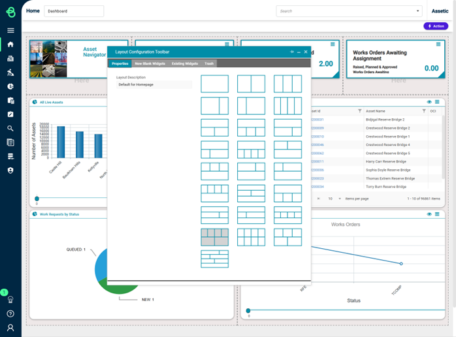
Task: Pin the Layout Configuration Toolbar
Action: coord(292,52)
